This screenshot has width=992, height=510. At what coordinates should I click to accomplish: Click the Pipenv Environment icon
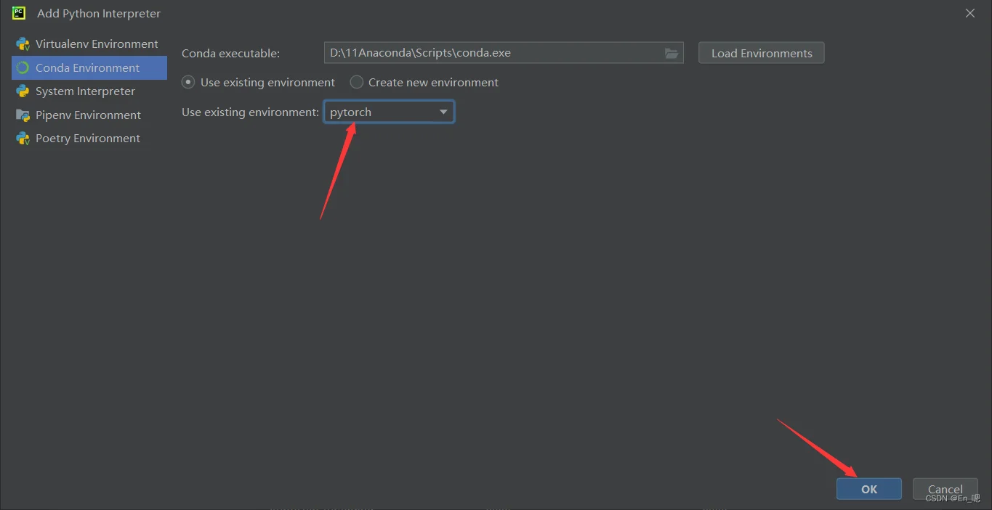(x=25, y=115)
